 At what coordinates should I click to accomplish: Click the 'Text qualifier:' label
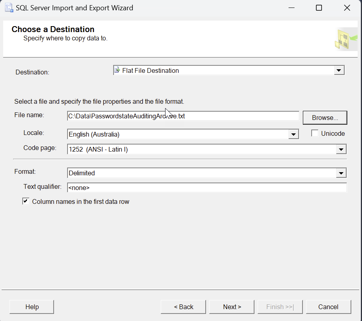coord(42,186)
